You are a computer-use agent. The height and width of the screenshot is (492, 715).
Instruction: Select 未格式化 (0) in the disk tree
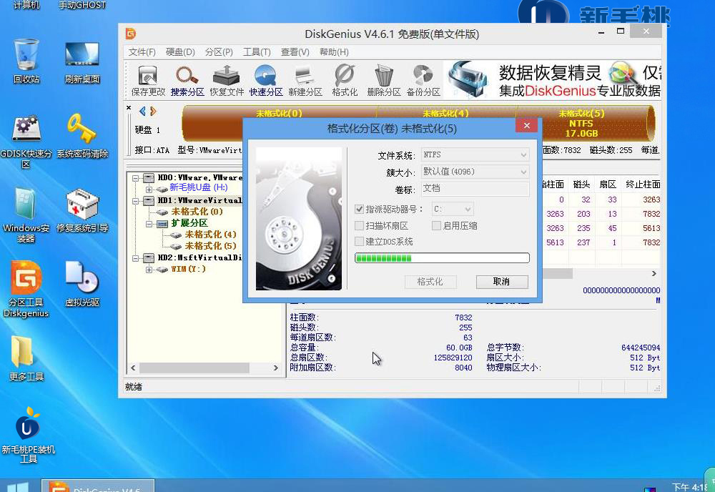click(197, 212)
